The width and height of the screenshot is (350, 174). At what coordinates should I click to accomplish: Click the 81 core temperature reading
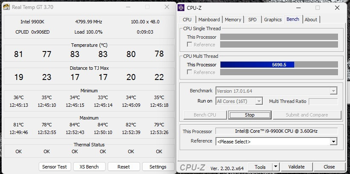pyautogui.click(x=19, y=54)
